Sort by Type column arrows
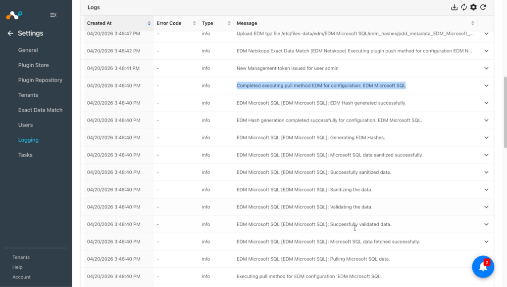This screenshot has width=507, height=287. coord(229,23)
